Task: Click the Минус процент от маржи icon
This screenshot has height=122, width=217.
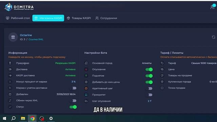Action: pos(10,82)
